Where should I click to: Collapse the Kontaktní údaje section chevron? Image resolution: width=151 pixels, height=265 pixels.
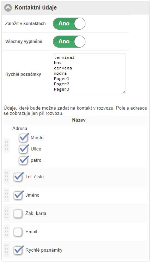click(x=8, y=8)
